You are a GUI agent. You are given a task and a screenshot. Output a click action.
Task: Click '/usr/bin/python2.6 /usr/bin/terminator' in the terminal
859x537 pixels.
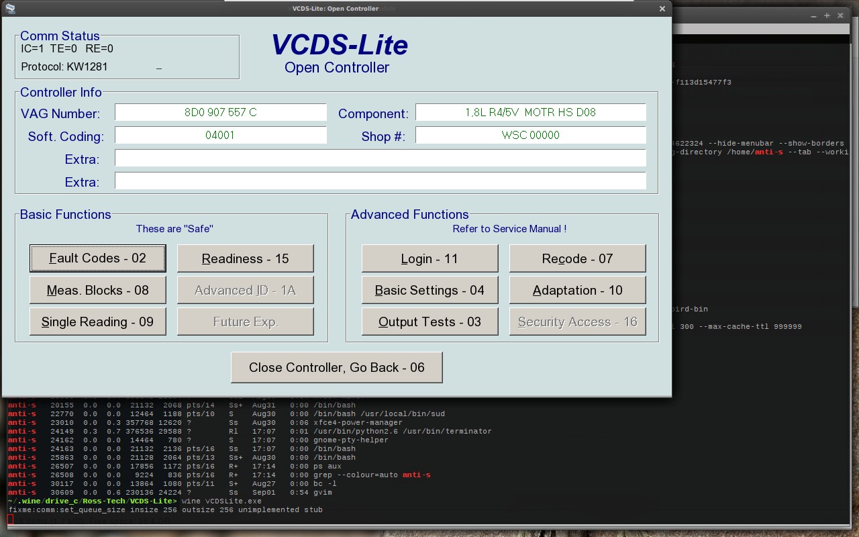(x=403, y=431)
